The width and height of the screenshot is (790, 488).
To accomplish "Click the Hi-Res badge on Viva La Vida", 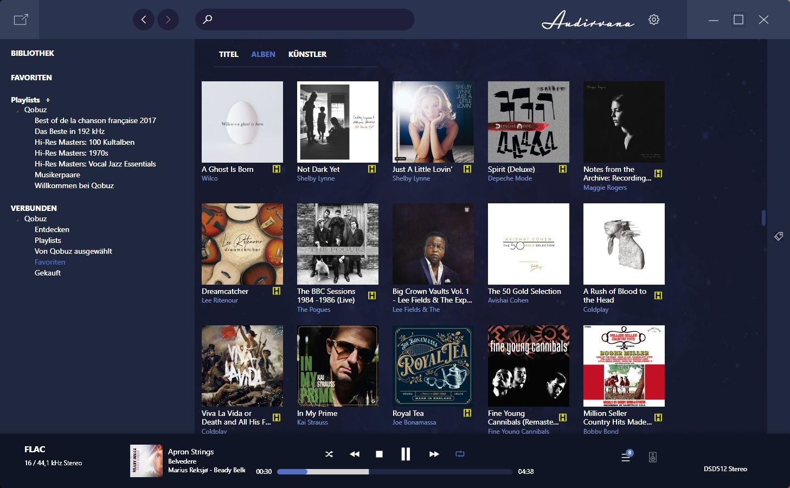I will click(x=277, y=418).
